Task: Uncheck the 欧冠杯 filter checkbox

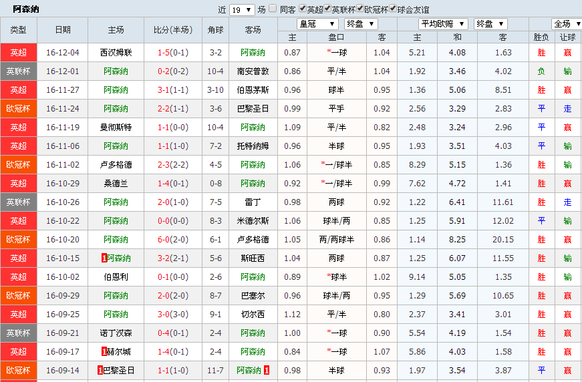Action: point(360,9)
